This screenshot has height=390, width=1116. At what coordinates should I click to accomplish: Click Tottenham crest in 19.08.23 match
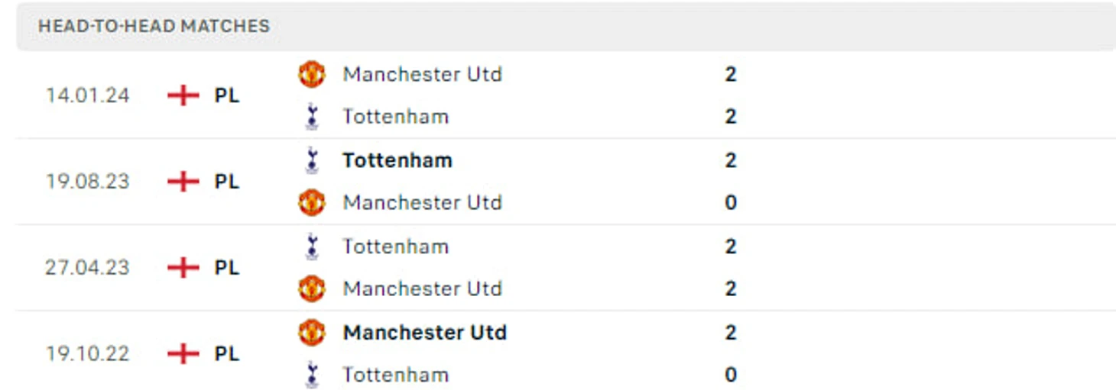[311, 160]
